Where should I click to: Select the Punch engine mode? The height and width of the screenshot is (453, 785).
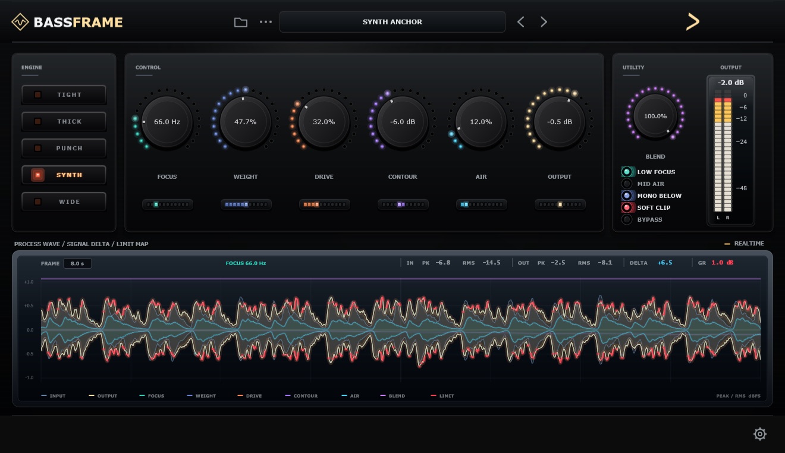64,148
